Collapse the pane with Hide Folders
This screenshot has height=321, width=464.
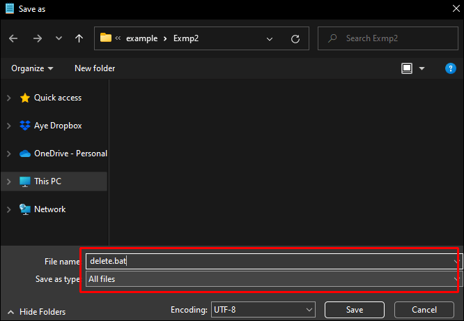37,312
